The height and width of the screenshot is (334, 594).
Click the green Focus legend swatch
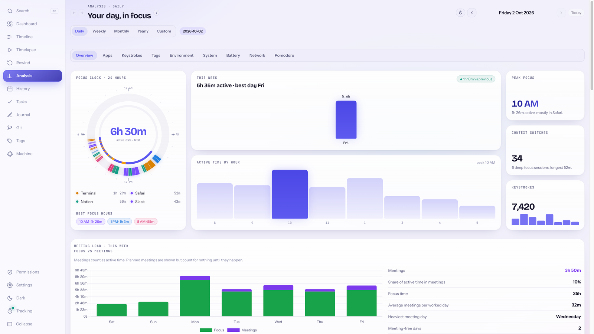click(x=206, y=330)
